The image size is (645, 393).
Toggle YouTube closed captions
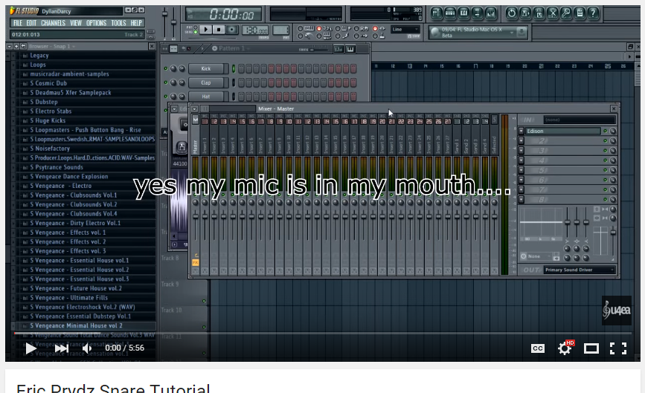[538, 348]
